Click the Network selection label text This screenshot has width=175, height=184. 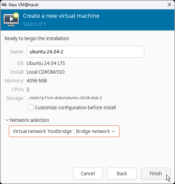coord(30,120)
